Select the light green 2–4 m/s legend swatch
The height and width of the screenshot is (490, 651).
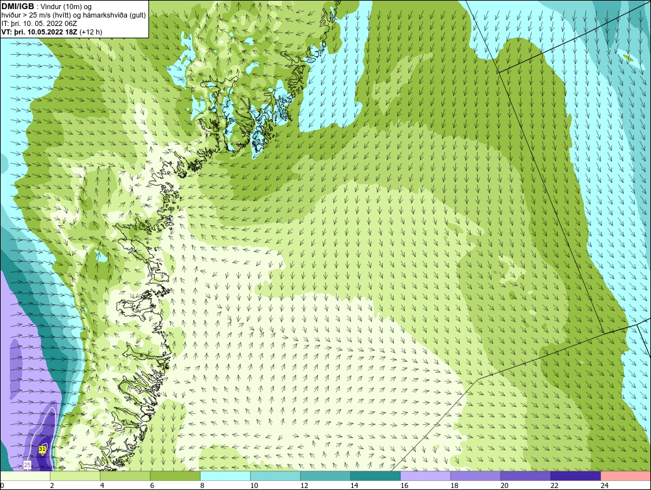point(75,476)
